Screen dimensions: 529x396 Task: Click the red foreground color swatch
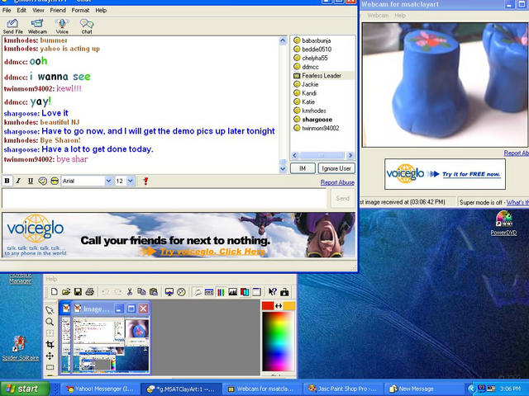pyautogui.click(x=268, y=306)
